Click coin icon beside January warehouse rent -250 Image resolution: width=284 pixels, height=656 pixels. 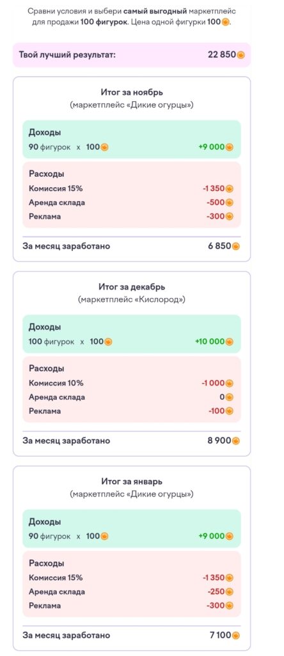[x=229, y=591]
